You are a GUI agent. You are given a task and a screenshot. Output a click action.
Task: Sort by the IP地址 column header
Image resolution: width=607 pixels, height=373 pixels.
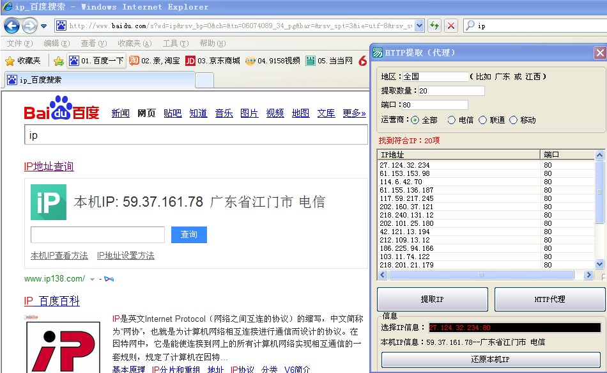[x=459, y=155]
